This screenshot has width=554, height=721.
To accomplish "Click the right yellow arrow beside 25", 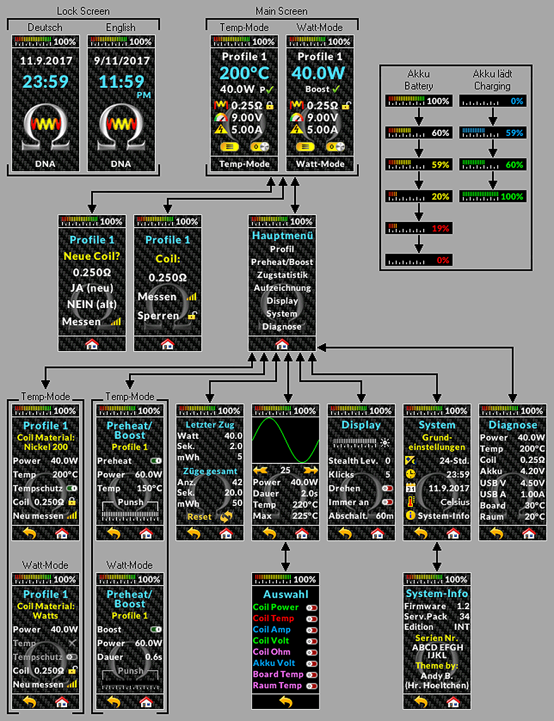I will coord(310,470).
